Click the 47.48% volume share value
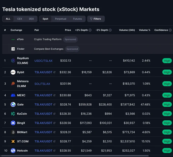The width and height of the screenshot is (173, 157). click(x=146, y=105)
